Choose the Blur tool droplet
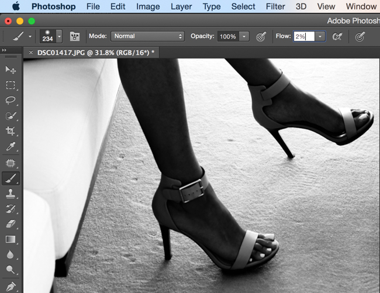Image resolution: width=380 pixels, height=293 pixels. coord(10,254)
